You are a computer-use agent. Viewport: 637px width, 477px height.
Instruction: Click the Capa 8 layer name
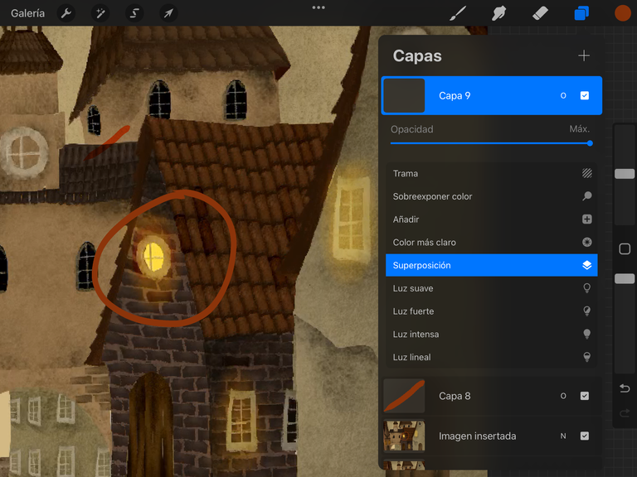455,396
